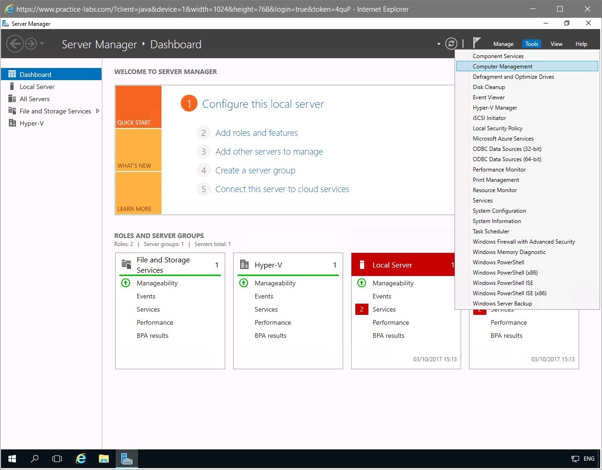The image size is (602, 470).
Task: Click Add roles and features link
Action: [257, 133]
